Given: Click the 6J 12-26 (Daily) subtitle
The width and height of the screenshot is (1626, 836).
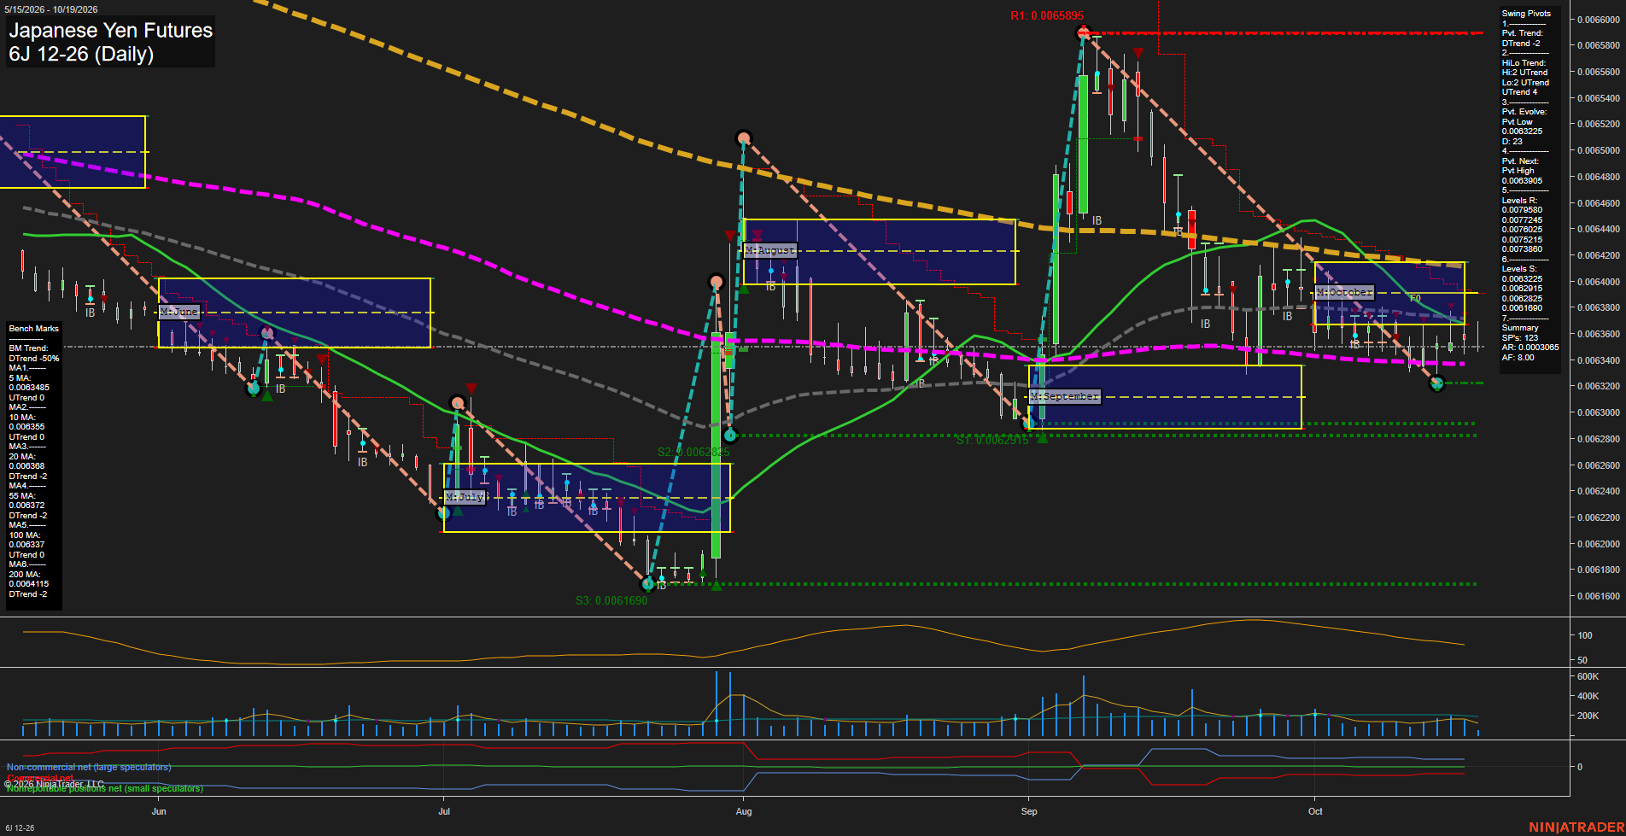Looking at the screenshot, I should click(x=81, y=54).
